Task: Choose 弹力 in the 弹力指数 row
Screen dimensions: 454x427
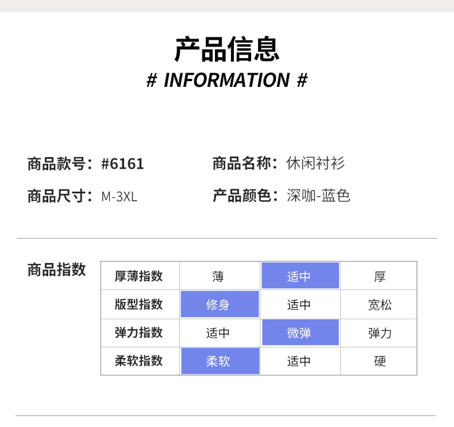Action: (379, 333)
